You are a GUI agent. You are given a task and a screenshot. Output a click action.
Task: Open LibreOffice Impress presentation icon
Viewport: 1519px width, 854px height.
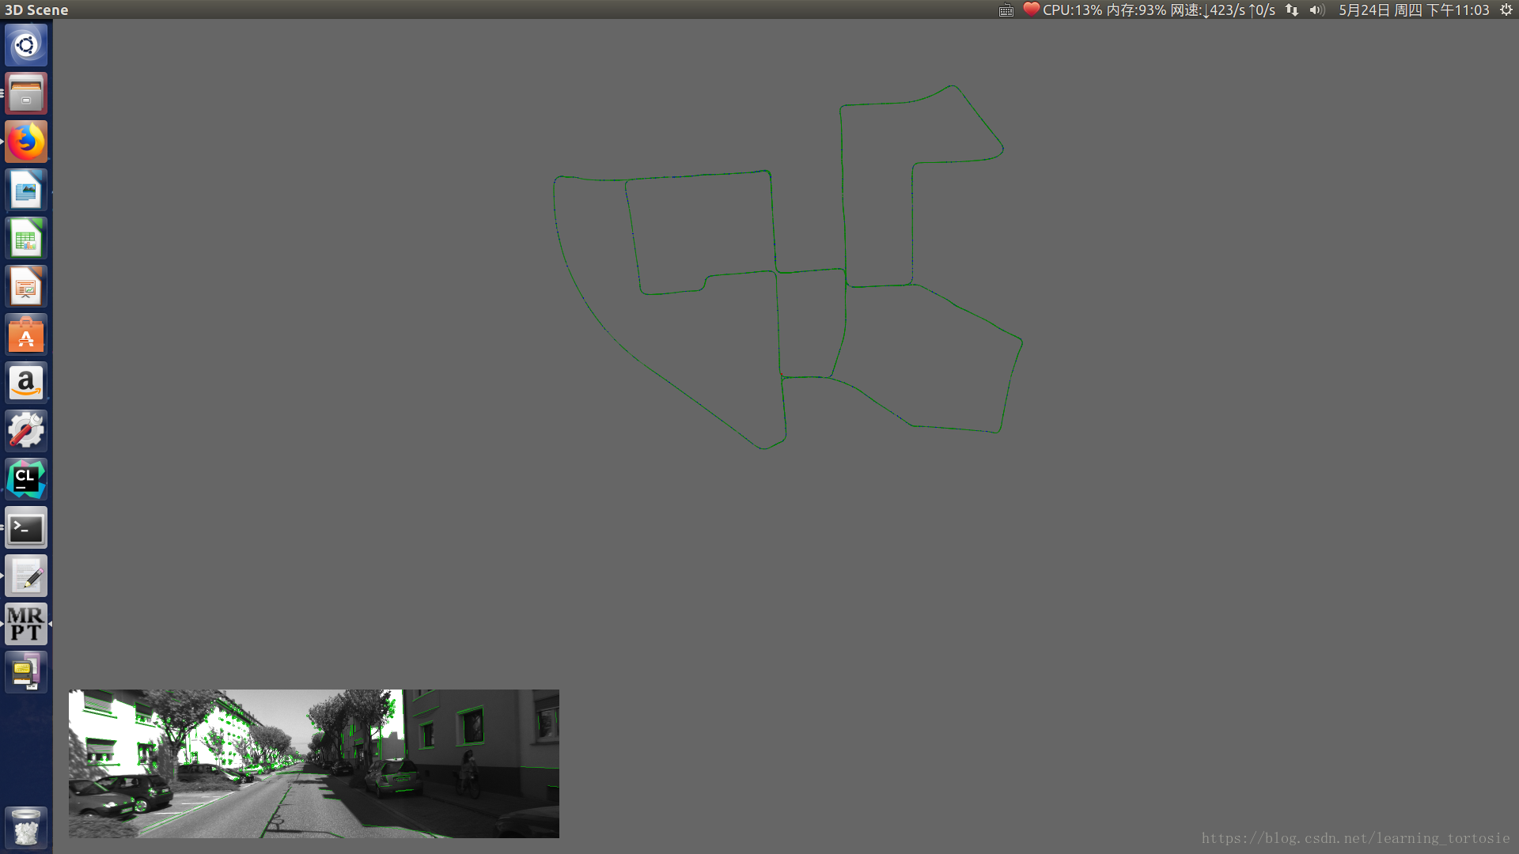(26, 286)
